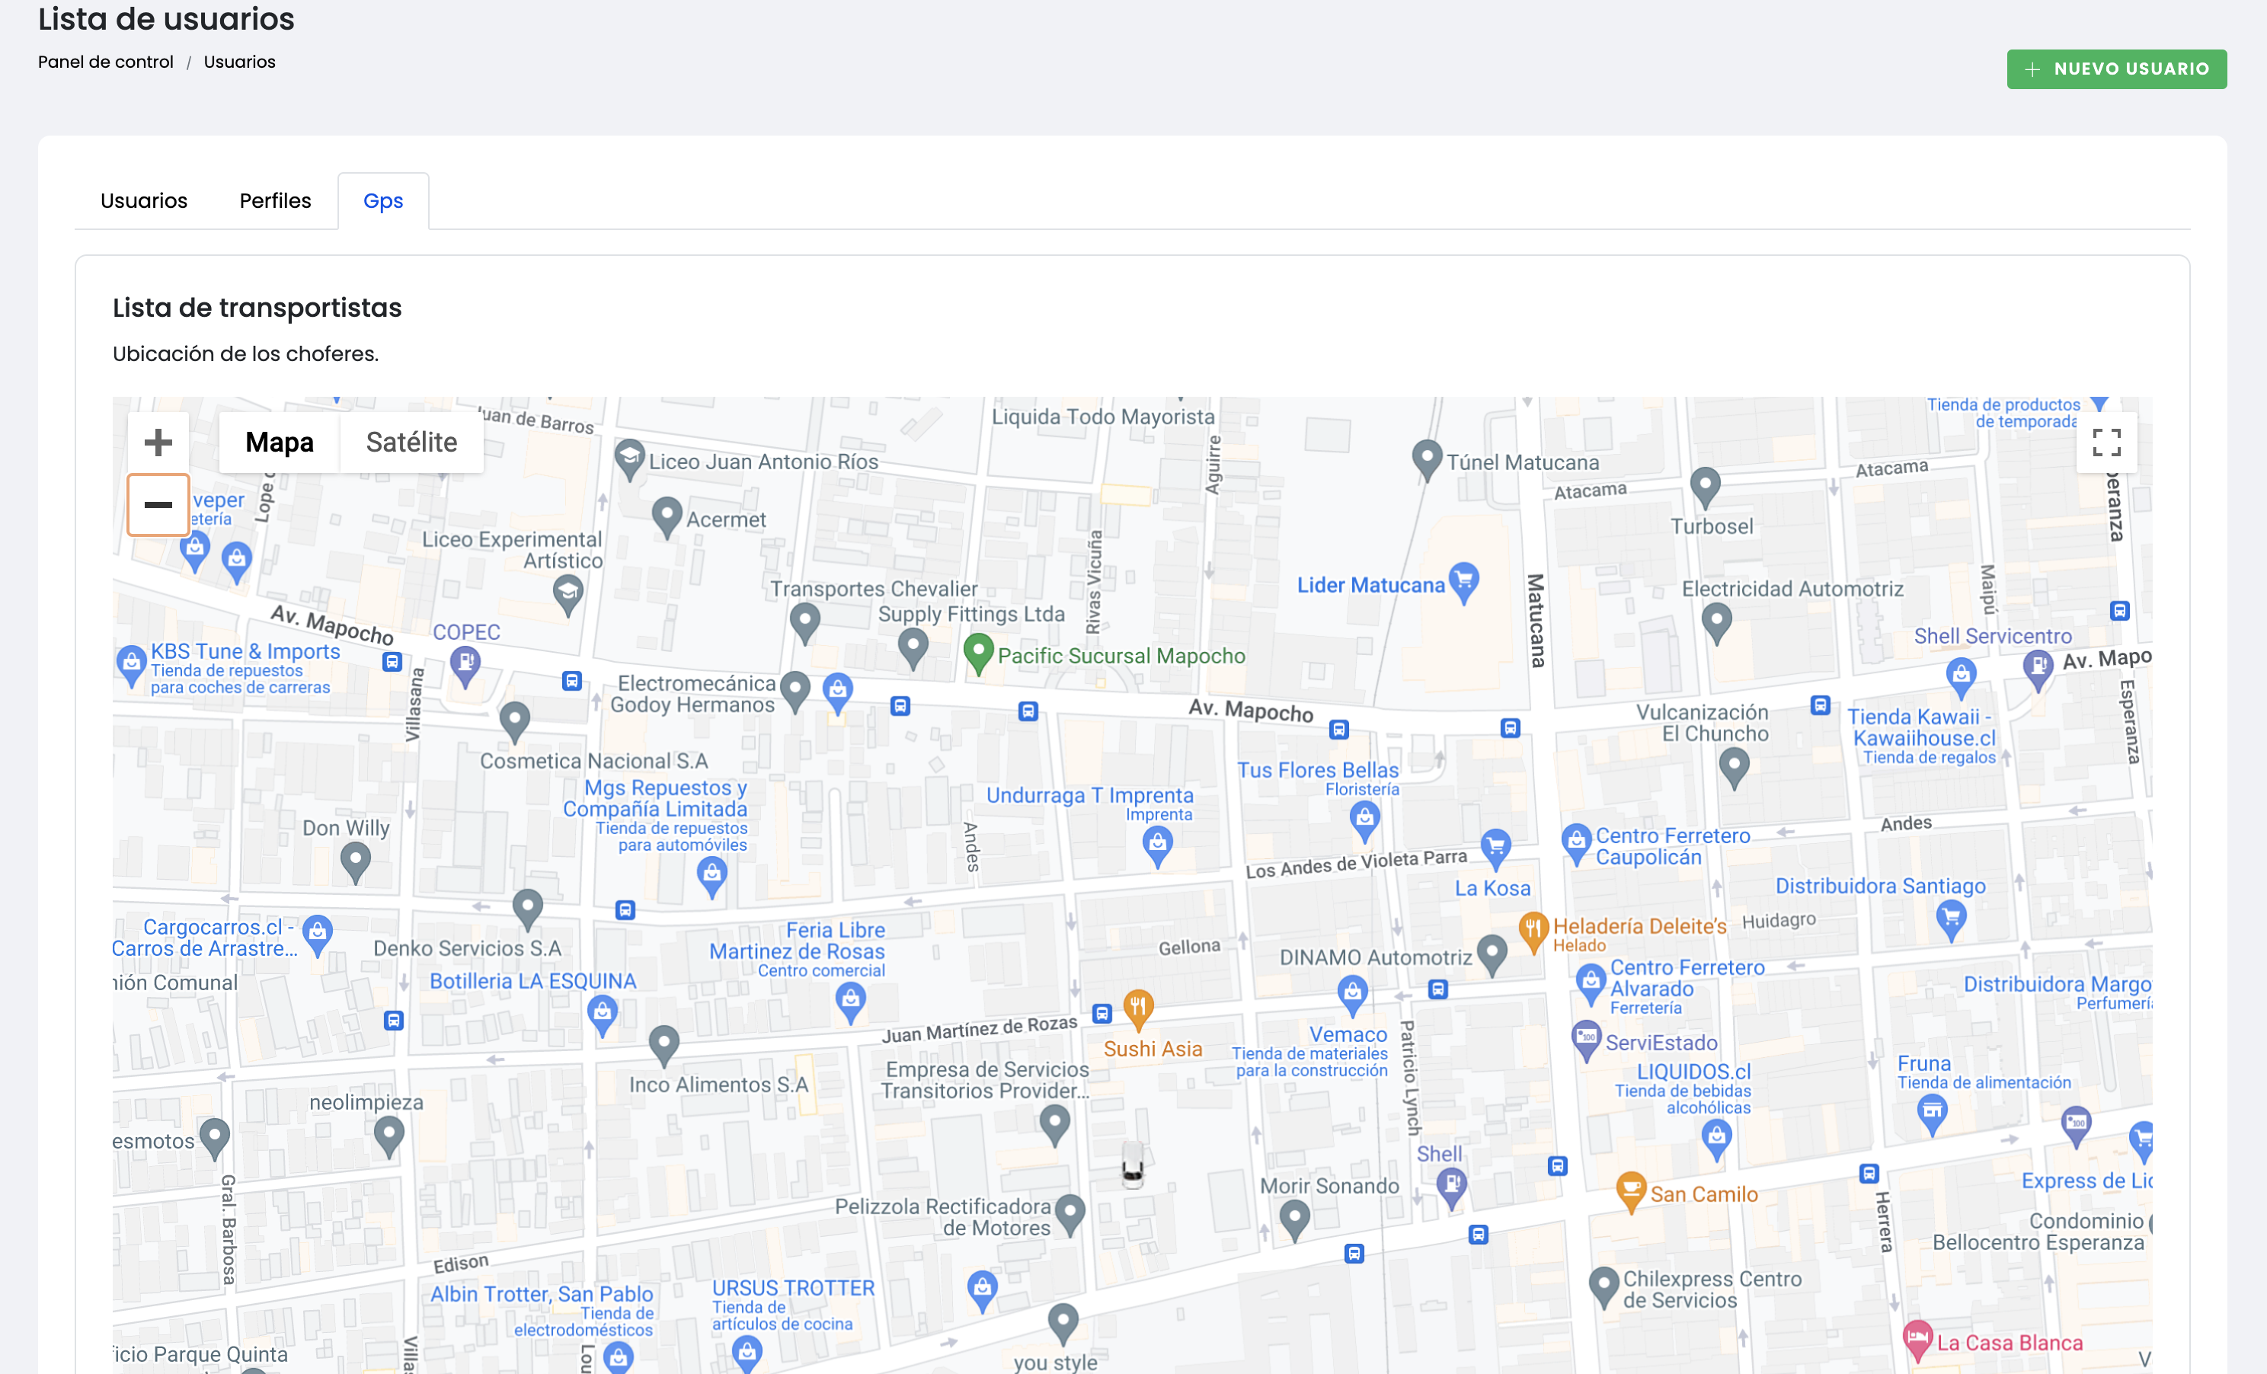This screenshot has width=2267, height=1374.
Task: Switch map to Satélite view
Action: click(411, 443)
